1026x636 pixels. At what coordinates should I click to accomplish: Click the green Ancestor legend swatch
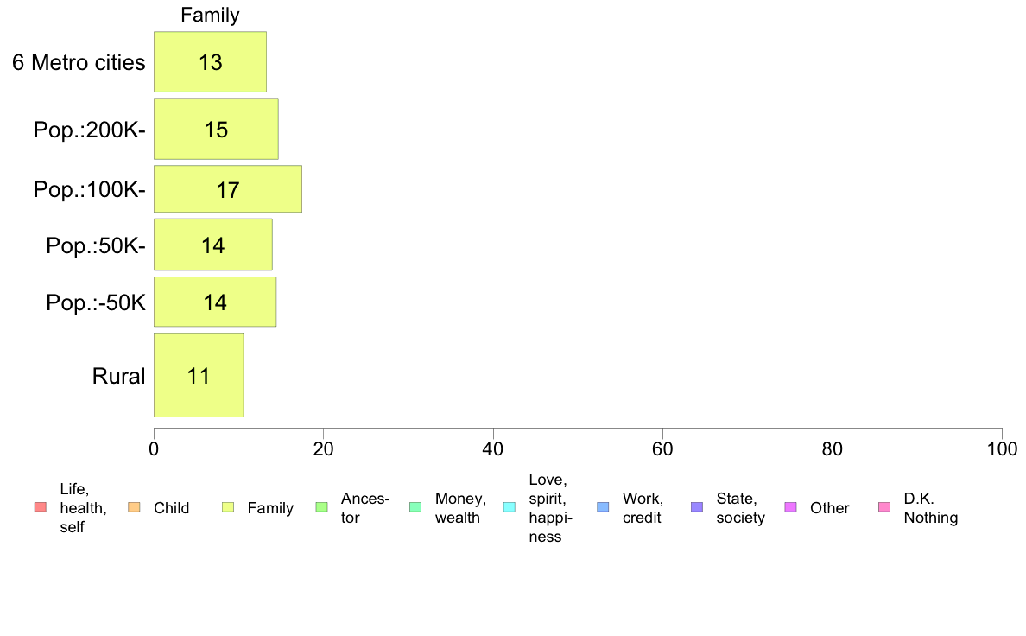click(x=322, y=507)
